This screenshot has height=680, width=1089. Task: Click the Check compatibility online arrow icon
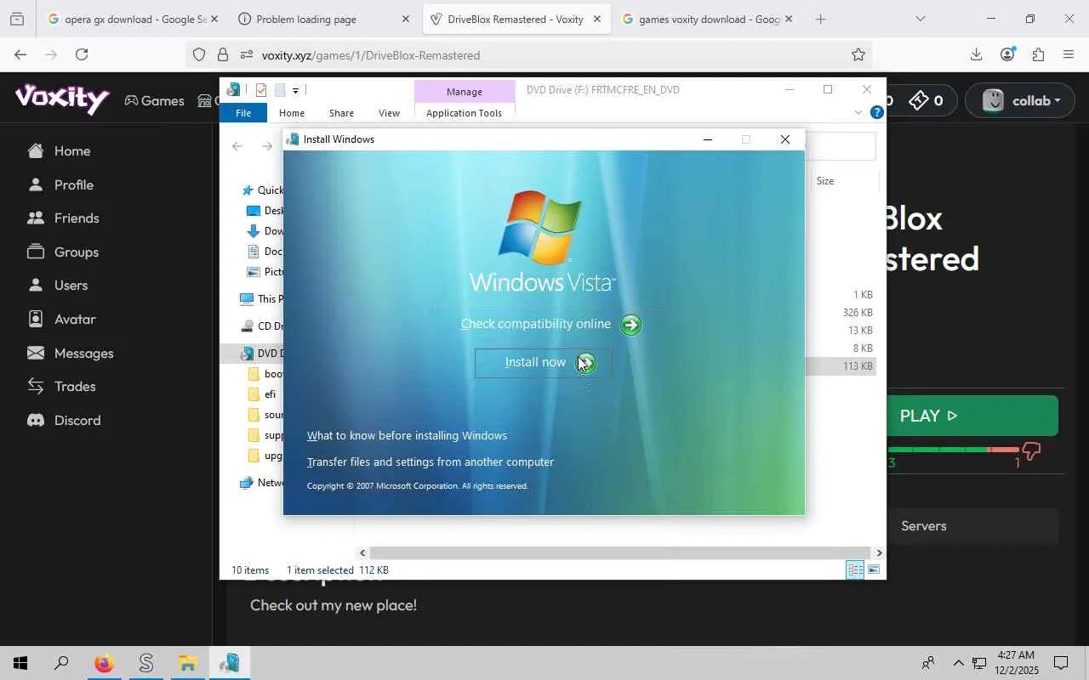tap(630, 325)
